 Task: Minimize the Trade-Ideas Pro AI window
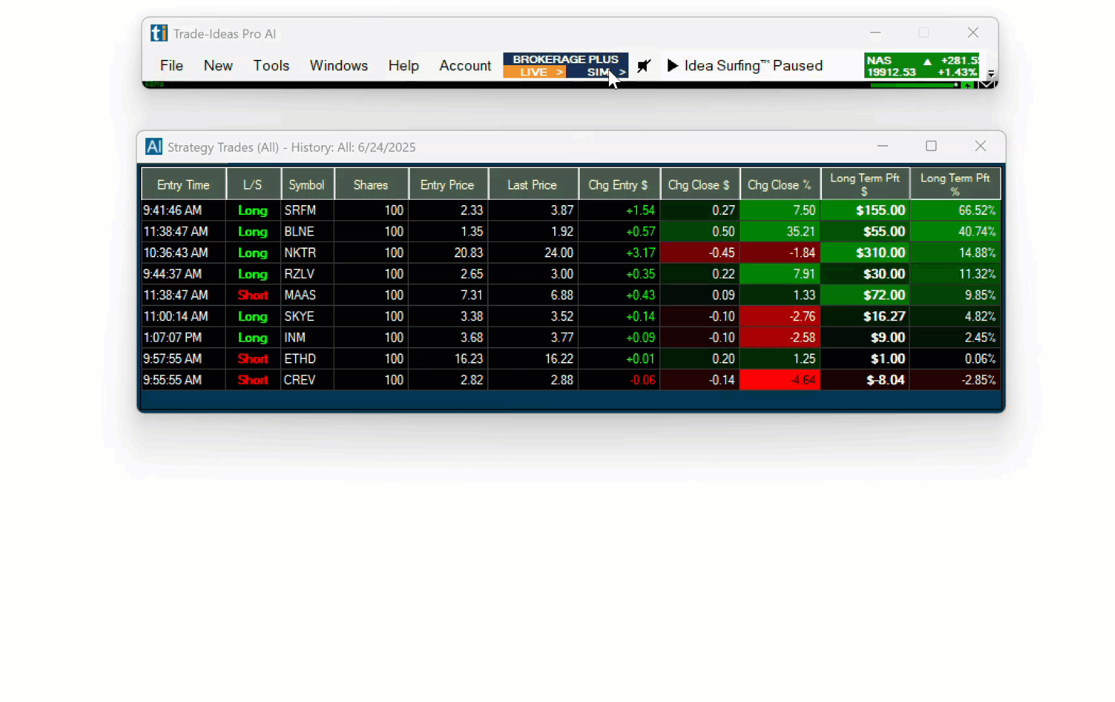coord(875,33)
